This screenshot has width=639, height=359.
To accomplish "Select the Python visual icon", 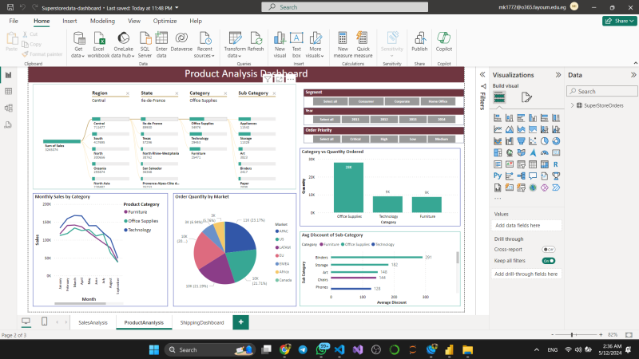I will pos(498,174).
